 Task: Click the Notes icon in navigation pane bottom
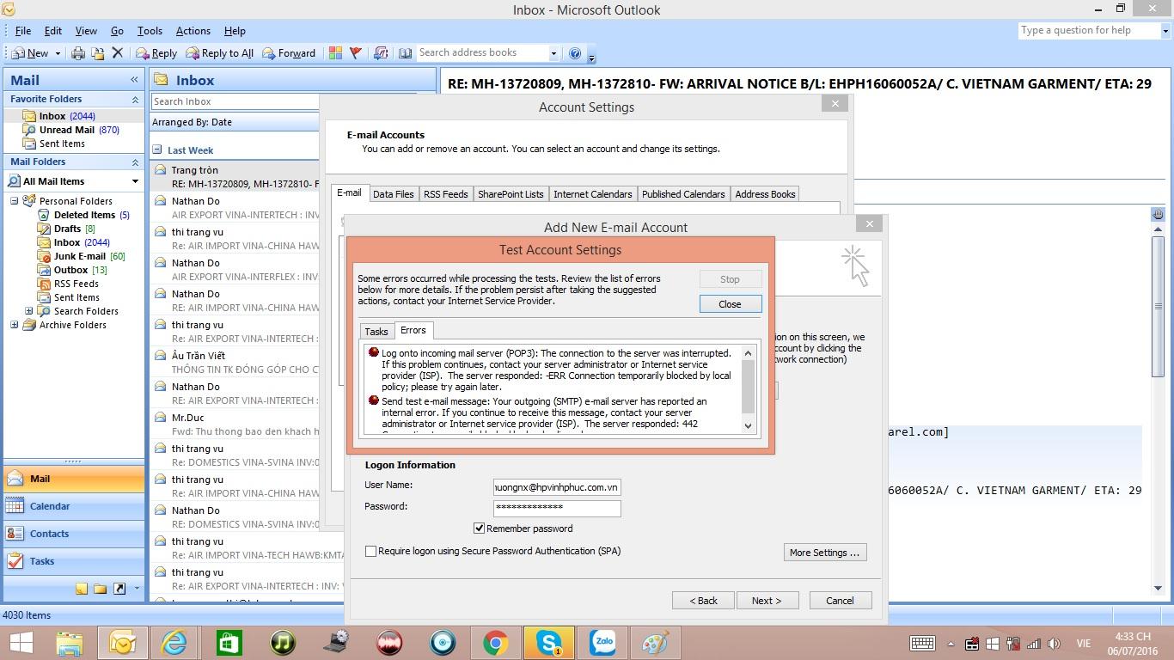82,589
